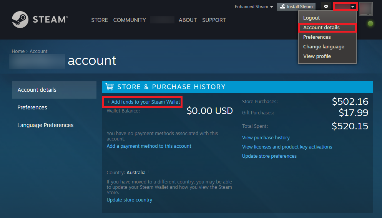This screenshot has height=218, width=382.
Task: Click the green online status indicator
Action: pyautogui.click(x=370, y=23)
